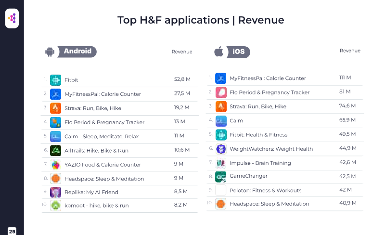Click the Android robot logo
This screenshot has height=235, width=385.
pyautogui.click(x=49, y=52)
